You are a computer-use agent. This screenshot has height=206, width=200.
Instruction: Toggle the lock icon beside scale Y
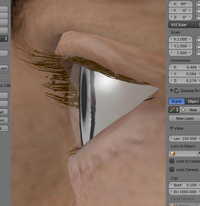(x=198, y=46)
